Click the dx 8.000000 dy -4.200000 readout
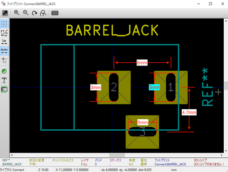228x172 pixels. pyautogui.click(x=126, y=170)
